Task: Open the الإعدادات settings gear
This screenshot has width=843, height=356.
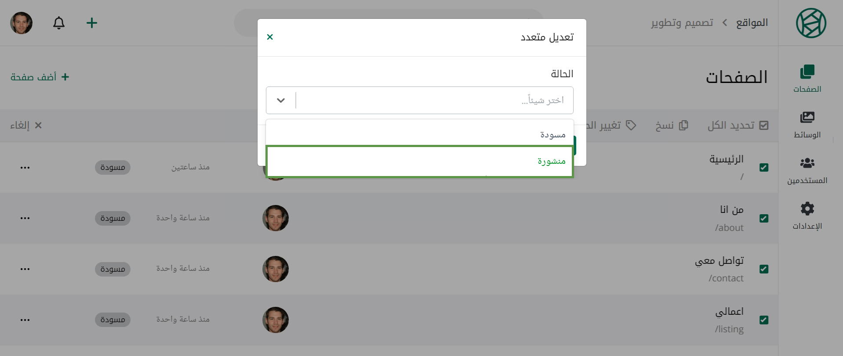Action: pos(807,216)
